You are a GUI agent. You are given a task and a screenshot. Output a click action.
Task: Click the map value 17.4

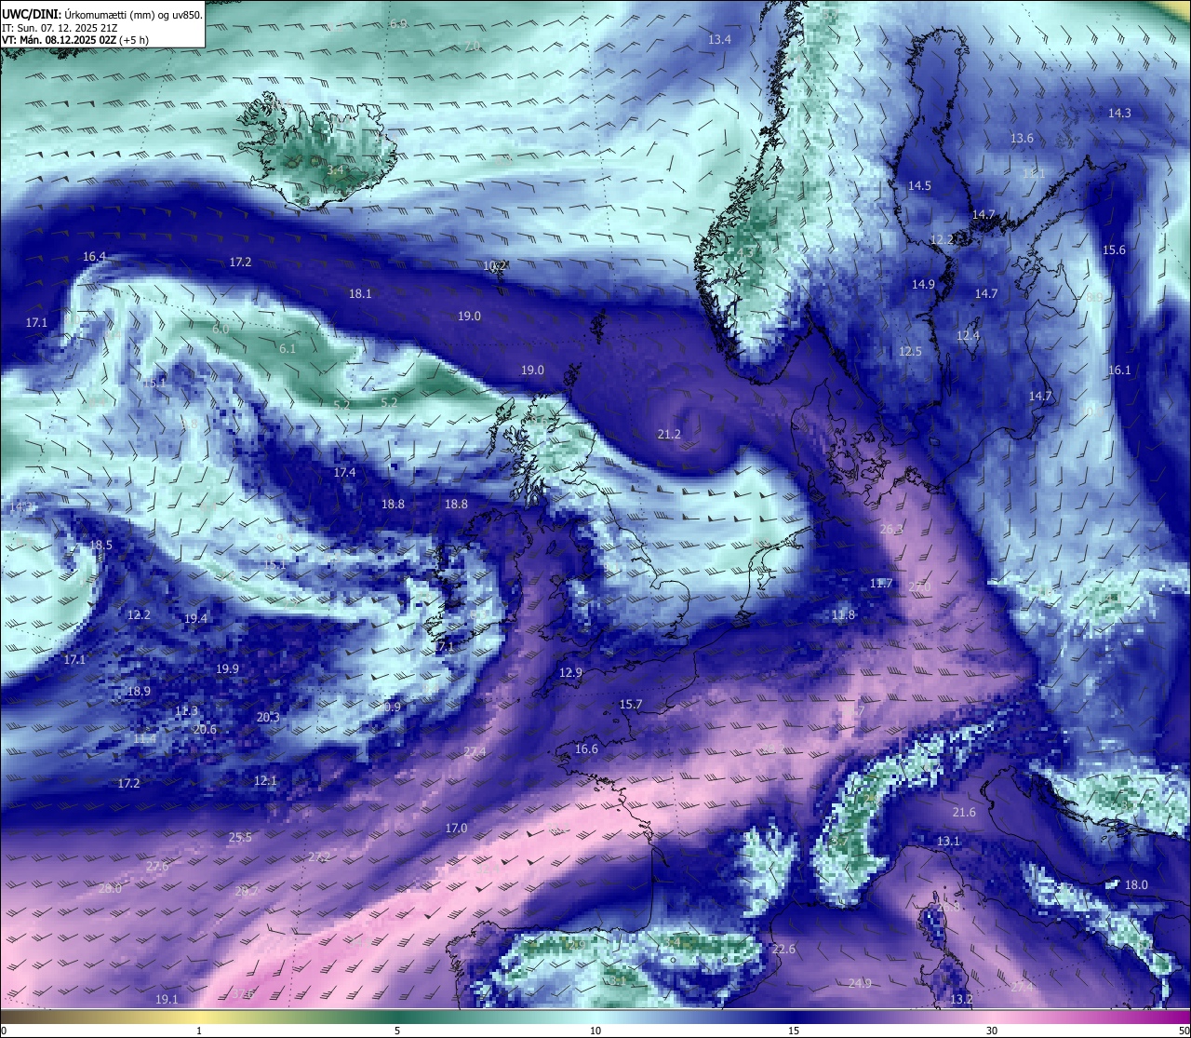(344, 473)
